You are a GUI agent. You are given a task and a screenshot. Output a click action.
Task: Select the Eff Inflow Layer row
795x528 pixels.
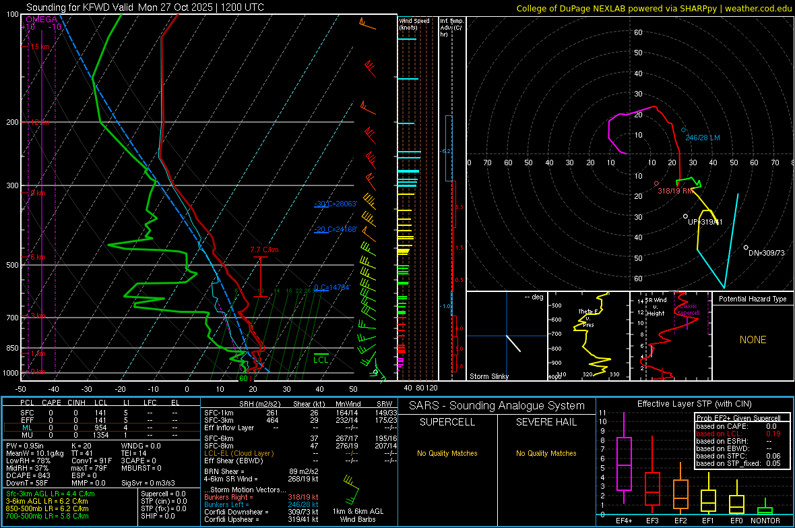(300, 428)
